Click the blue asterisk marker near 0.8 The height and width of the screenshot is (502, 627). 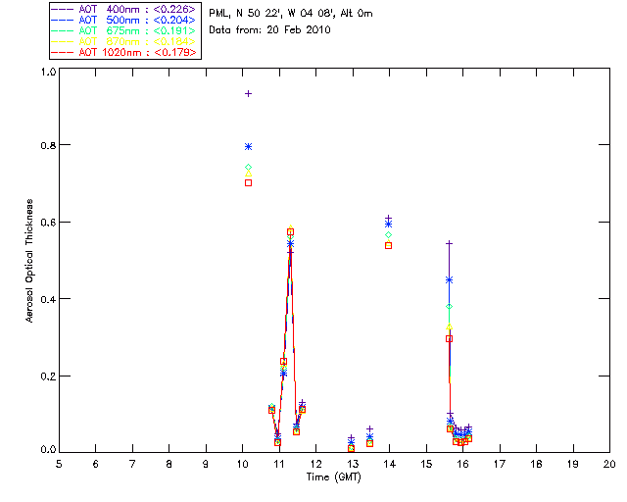pos(249,147)
